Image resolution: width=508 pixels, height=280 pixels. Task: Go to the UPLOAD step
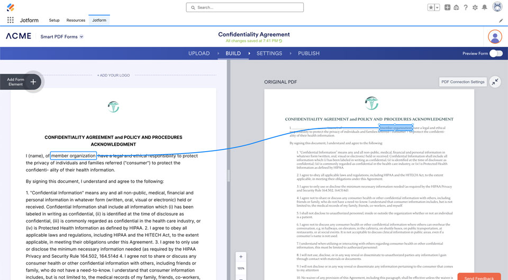(199, 53)
